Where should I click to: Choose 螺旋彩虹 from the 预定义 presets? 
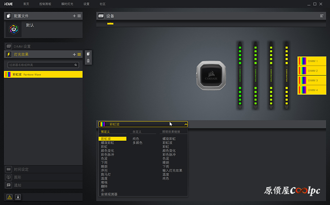[107, 143]
